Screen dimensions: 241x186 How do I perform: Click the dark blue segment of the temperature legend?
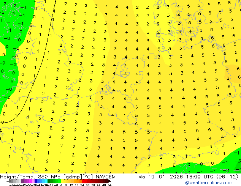(x=36, y=181)
